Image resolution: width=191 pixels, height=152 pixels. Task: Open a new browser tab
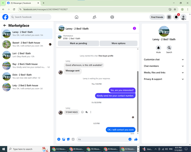[44, 3]
